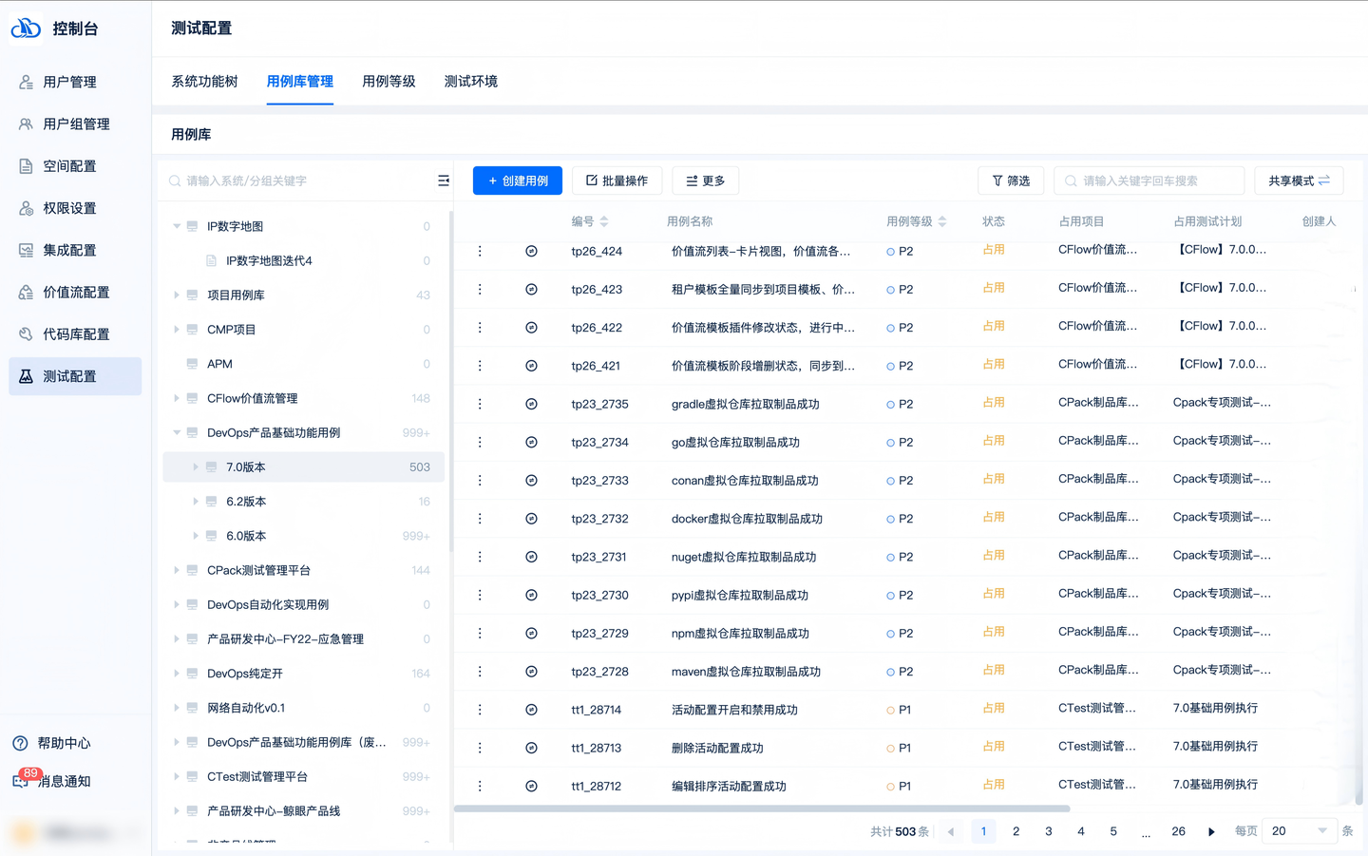Expand the DevOps纯定开 tree node

177,674
